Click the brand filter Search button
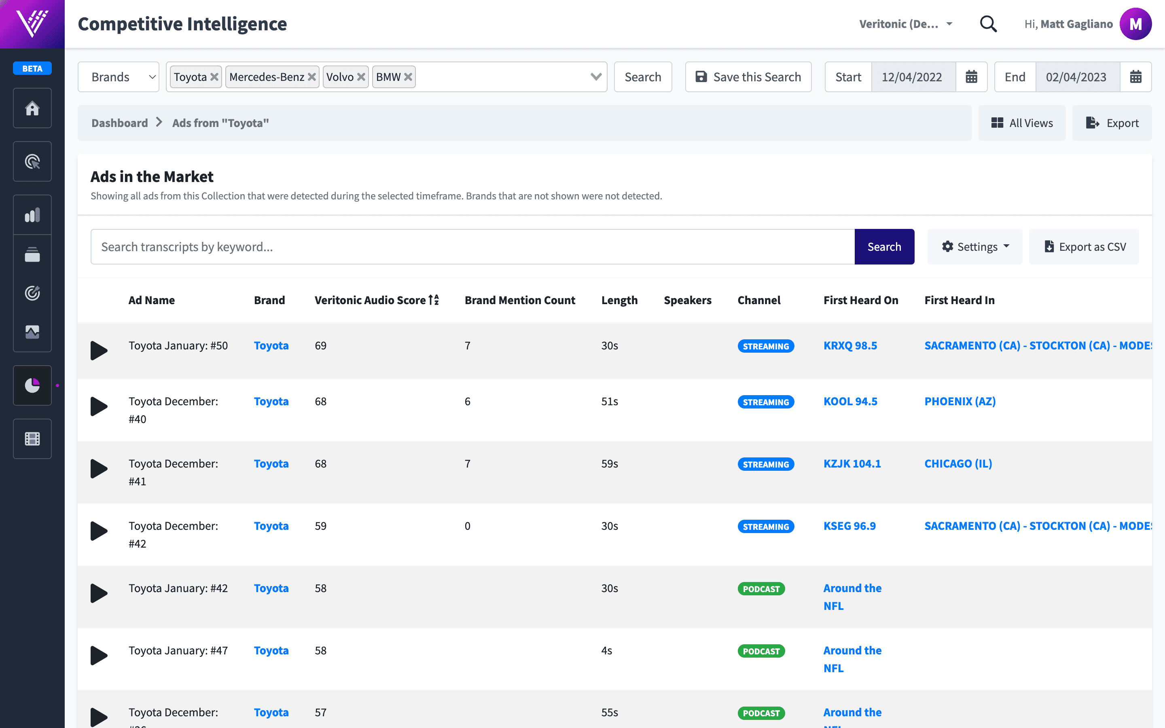This screenshot has width=1165, height=728. click(643, 76)
